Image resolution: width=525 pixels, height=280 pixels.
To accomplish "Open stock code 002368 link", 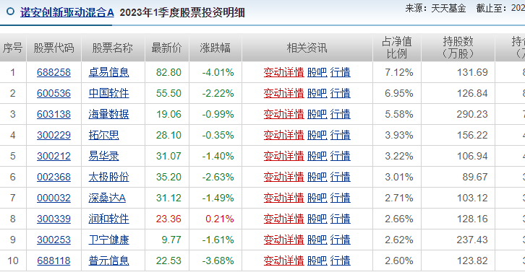I will coord(54,177).
